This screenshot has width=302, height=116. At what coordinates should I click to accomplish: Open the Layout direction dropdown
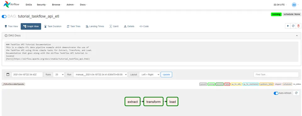[x=149, y=74]
